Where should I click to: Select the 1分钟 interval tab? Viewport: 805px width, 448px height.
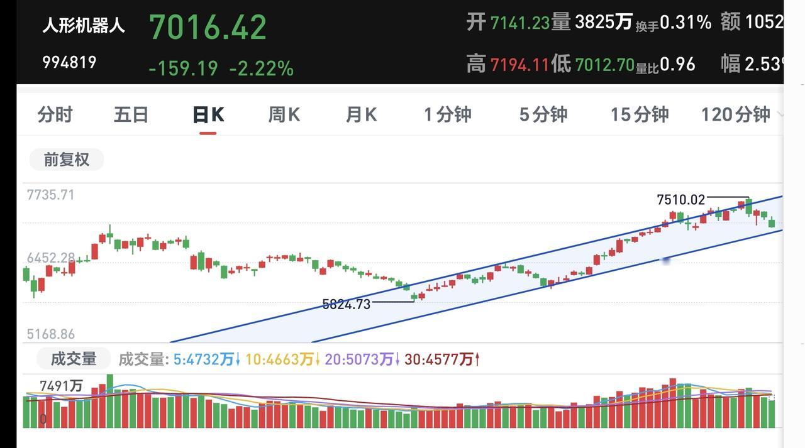(x=448, y=114)
